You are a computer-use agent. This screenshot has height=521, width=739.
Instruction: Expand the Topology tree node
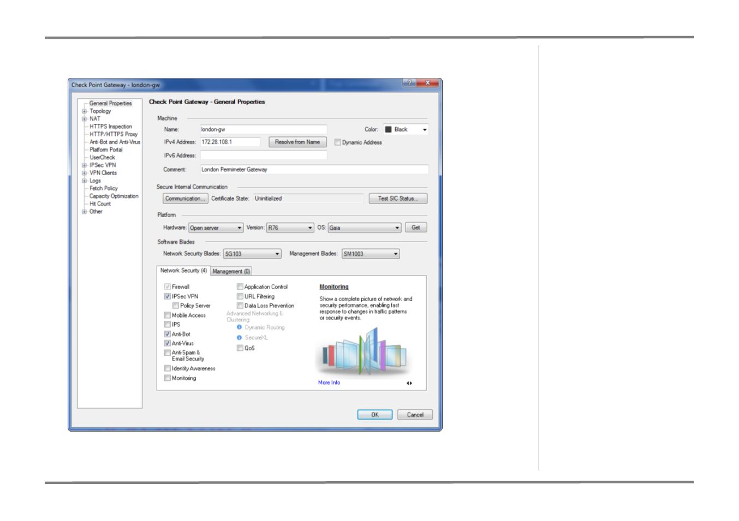(85, 111)
